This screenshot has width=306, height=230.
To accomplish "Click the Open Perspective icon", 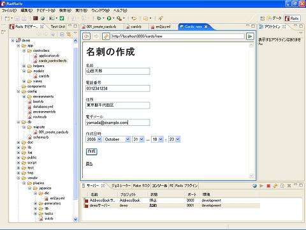I will click(263, 19).
